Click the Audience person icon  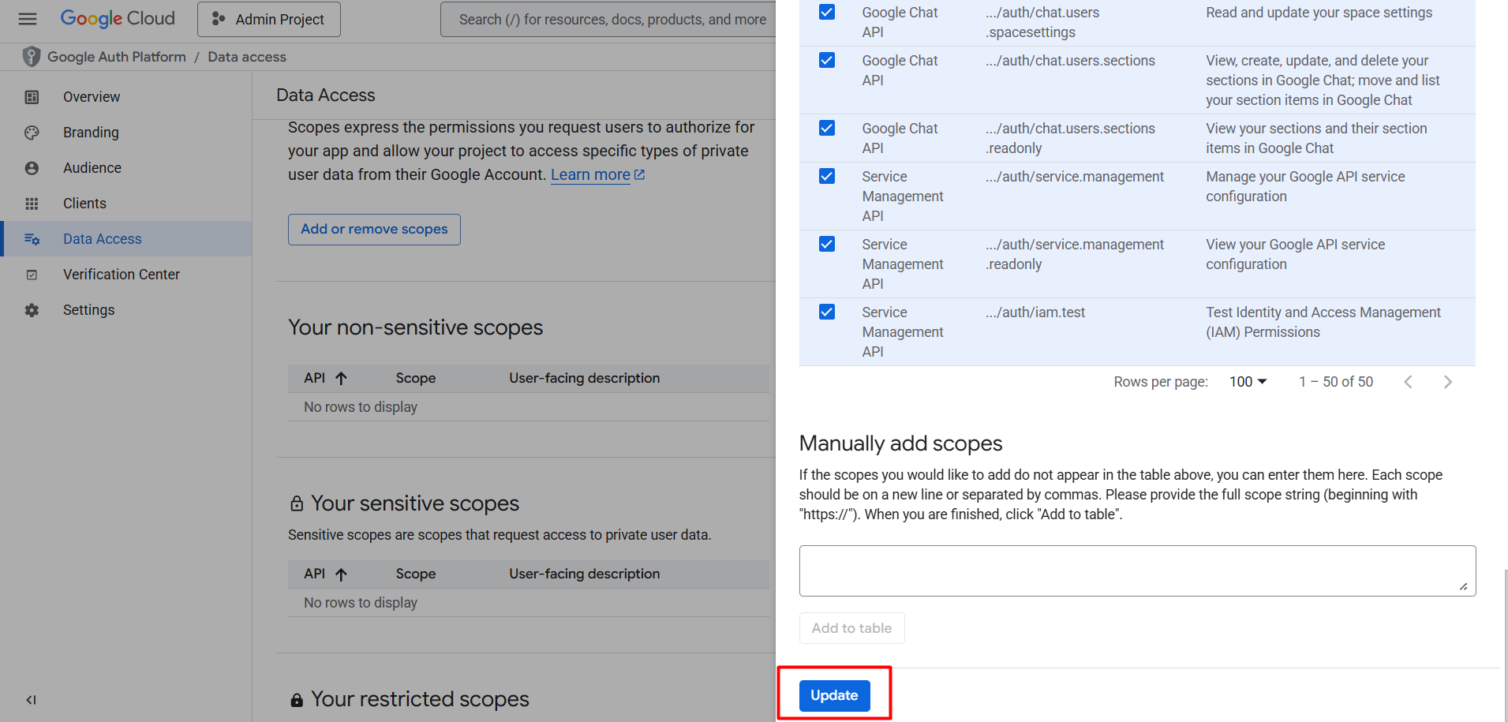(32, 168)
